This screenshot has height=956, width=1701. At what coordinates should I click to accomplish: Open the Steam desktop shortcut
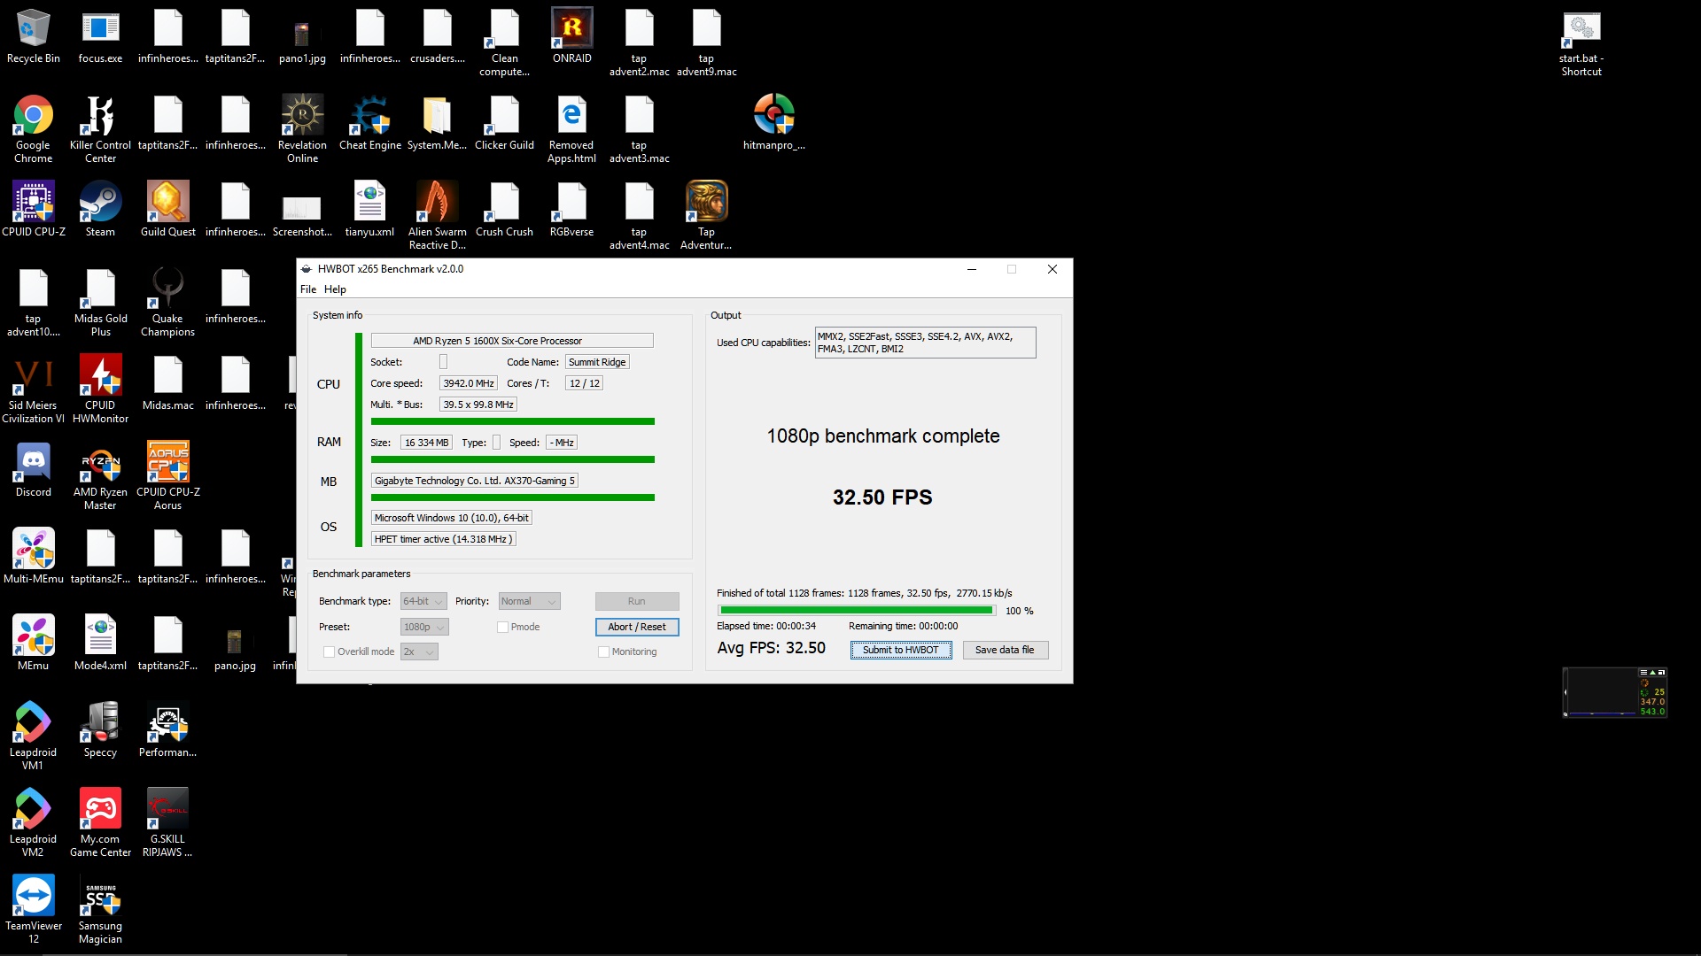[x=100, y=209]
